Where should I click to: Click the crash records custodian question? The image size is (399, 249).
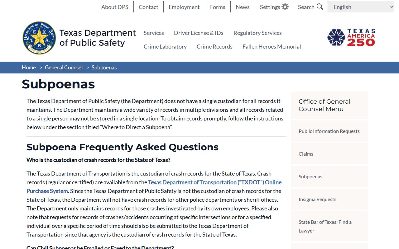(99, 160)
